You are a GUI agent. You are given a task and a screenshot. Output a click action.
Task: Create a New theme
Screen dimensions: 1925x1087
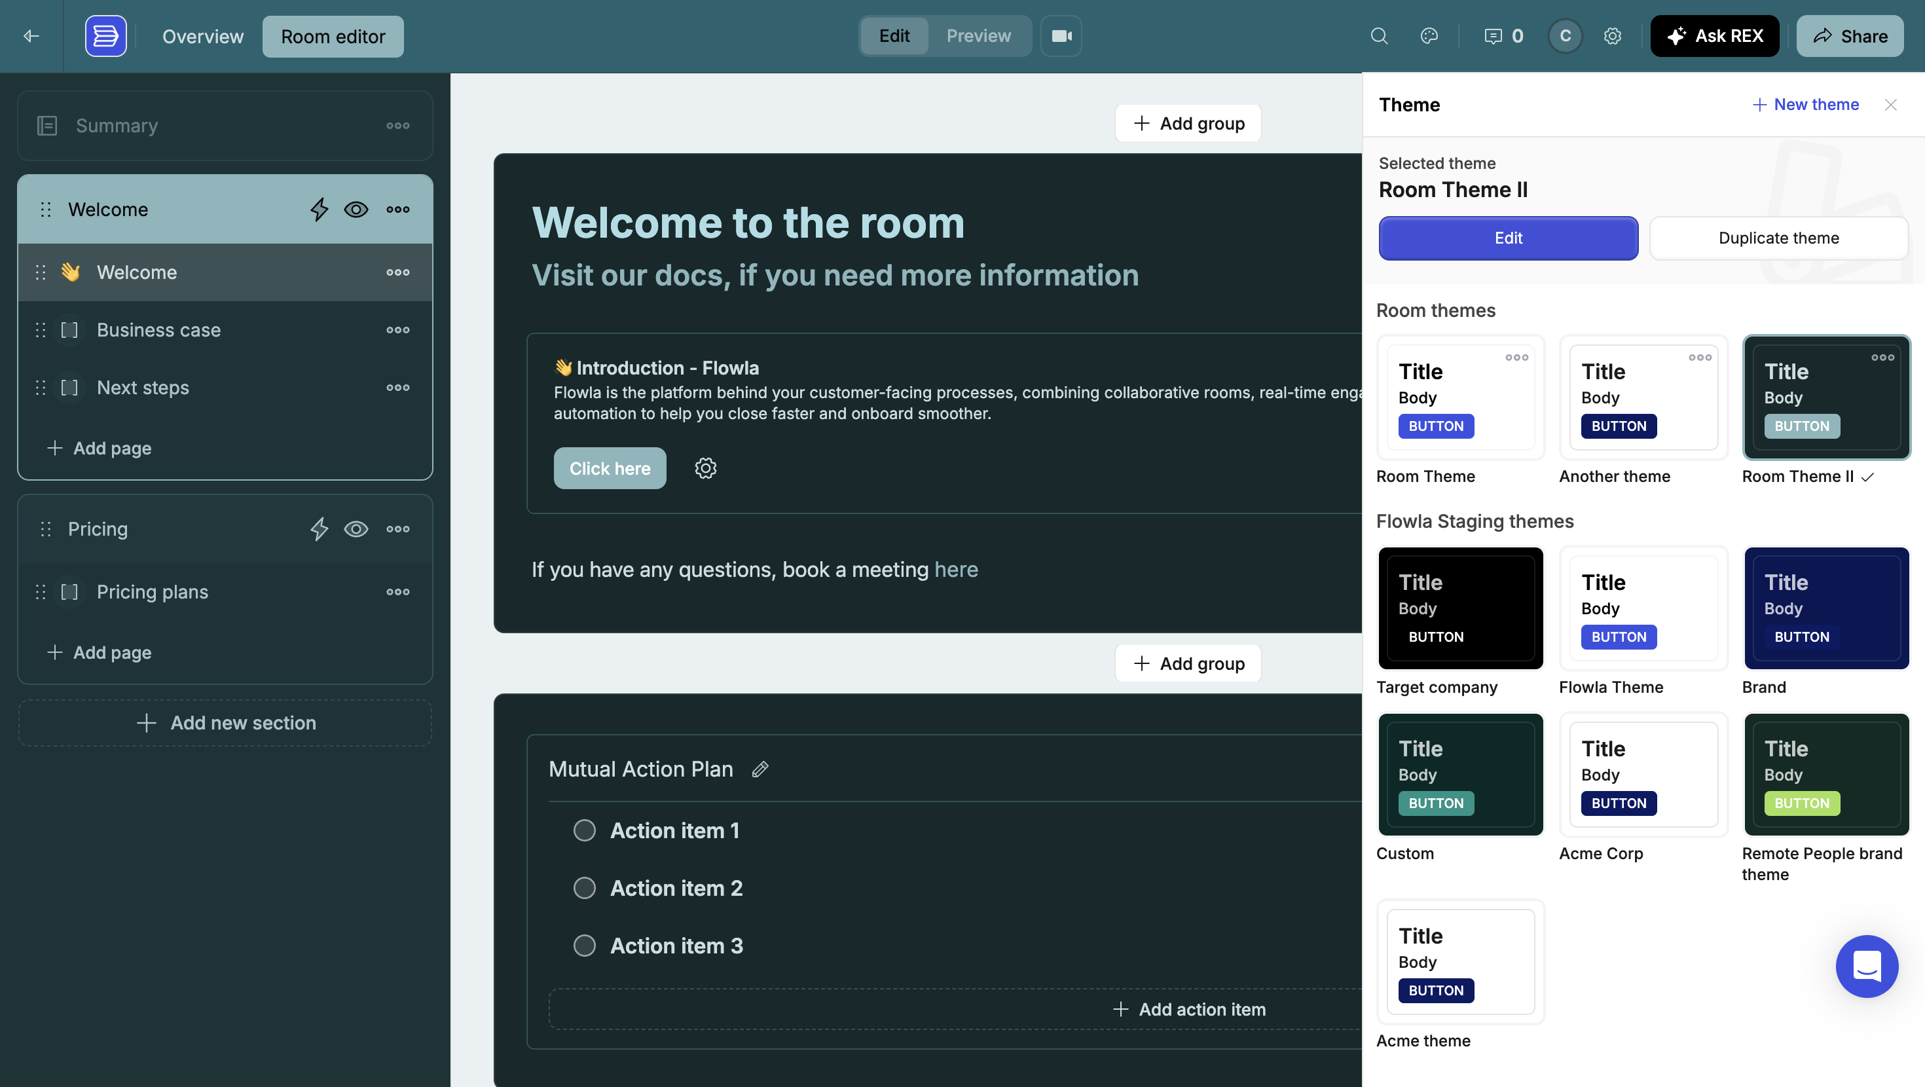(1805, 105)
